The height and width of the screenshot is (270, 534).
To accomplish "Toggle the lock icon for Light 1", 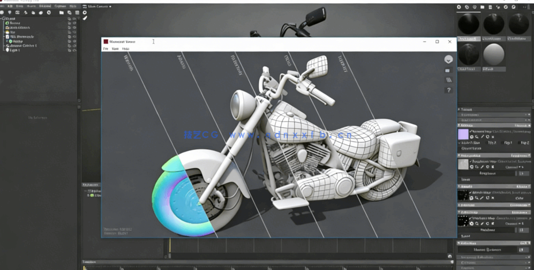I will click(69, 50).
